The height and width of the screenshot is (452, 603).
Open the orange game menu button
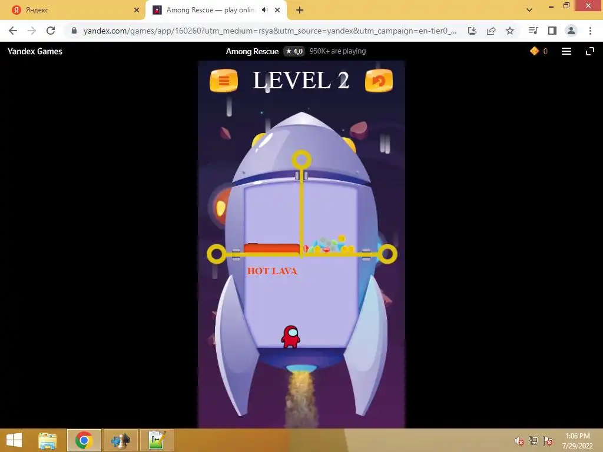pos(223,81)
